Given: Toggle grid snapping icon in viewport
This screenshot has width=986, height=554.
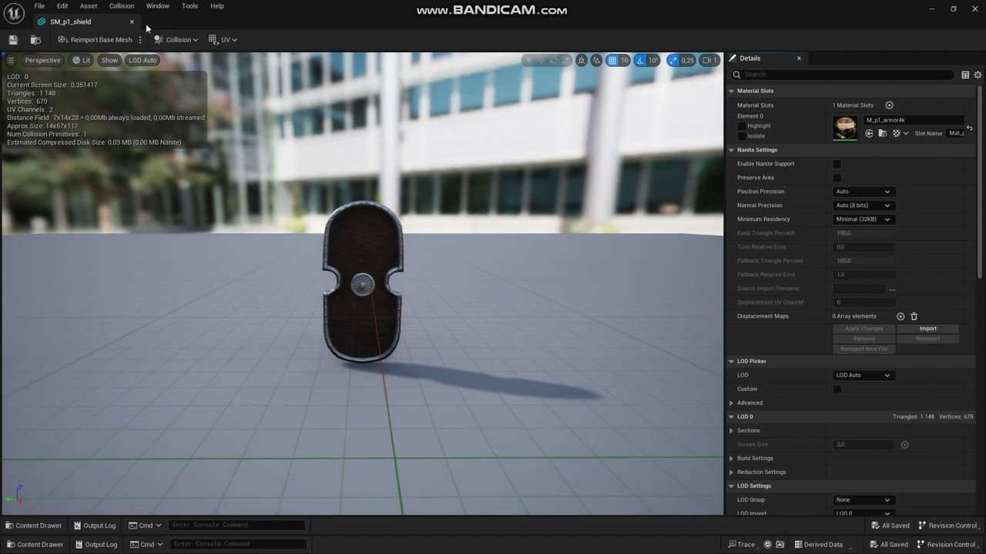Looking at the screenshot, I should [x=612, y=60].
